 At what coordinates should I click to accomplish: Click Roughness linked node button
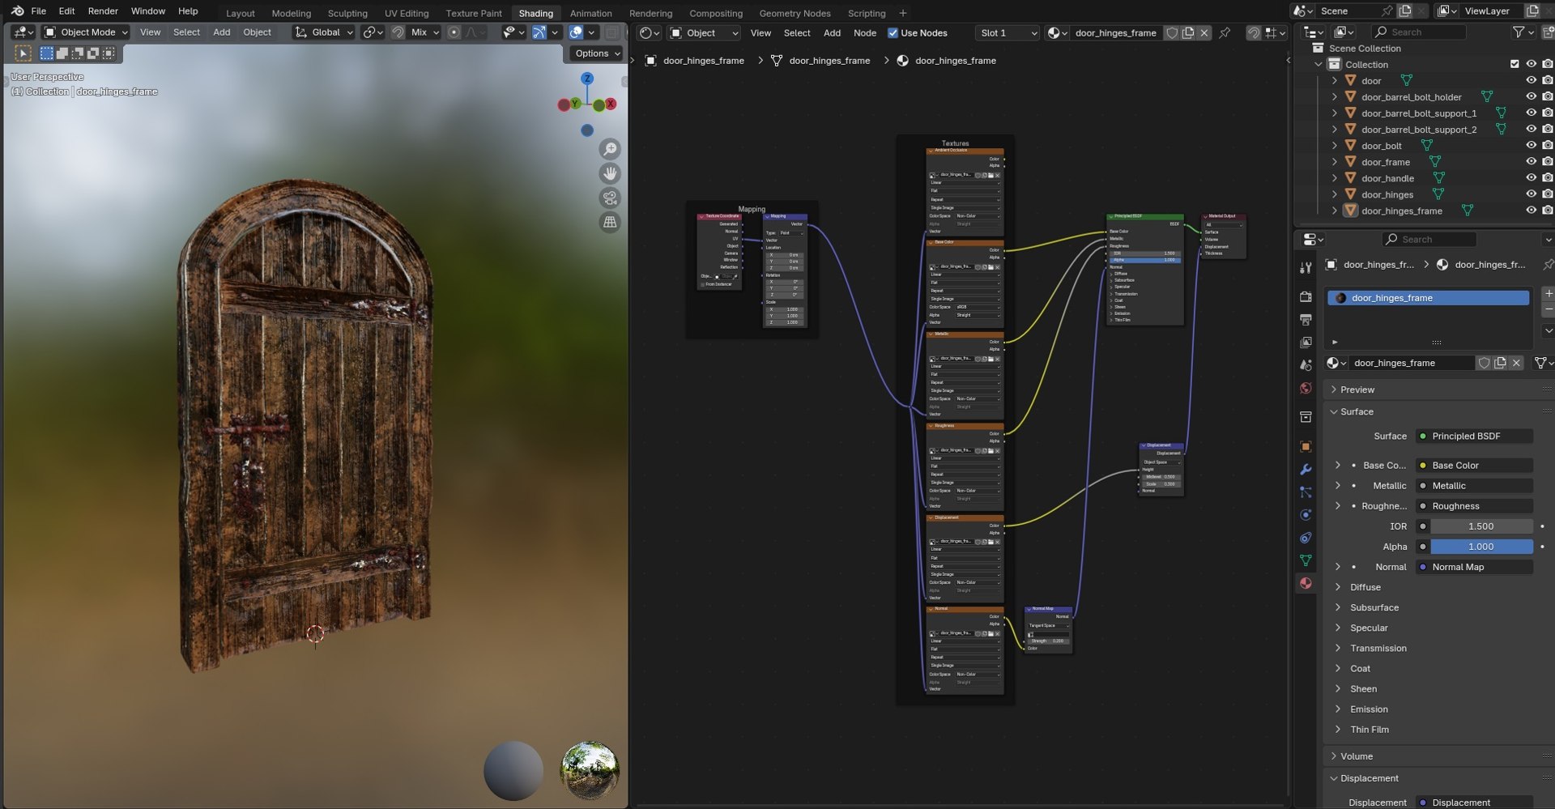click(x=1474, y=506)
